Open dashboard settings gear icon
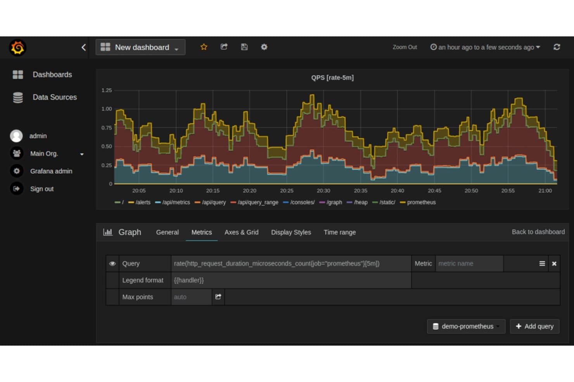 point(264,47)
